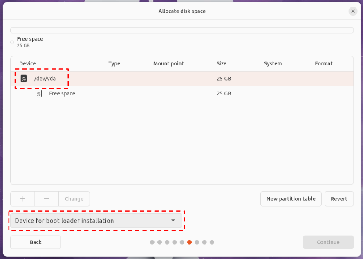Click the Back button
This screenshot has width=363, height=259.
tap(35, 242)
